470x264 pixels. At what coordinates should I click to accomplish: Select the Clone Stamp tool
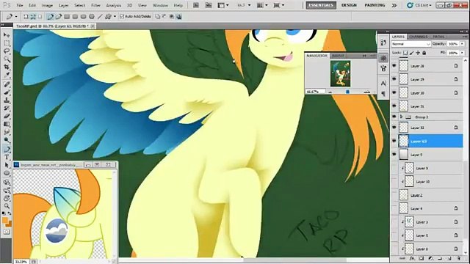(7, 100)
